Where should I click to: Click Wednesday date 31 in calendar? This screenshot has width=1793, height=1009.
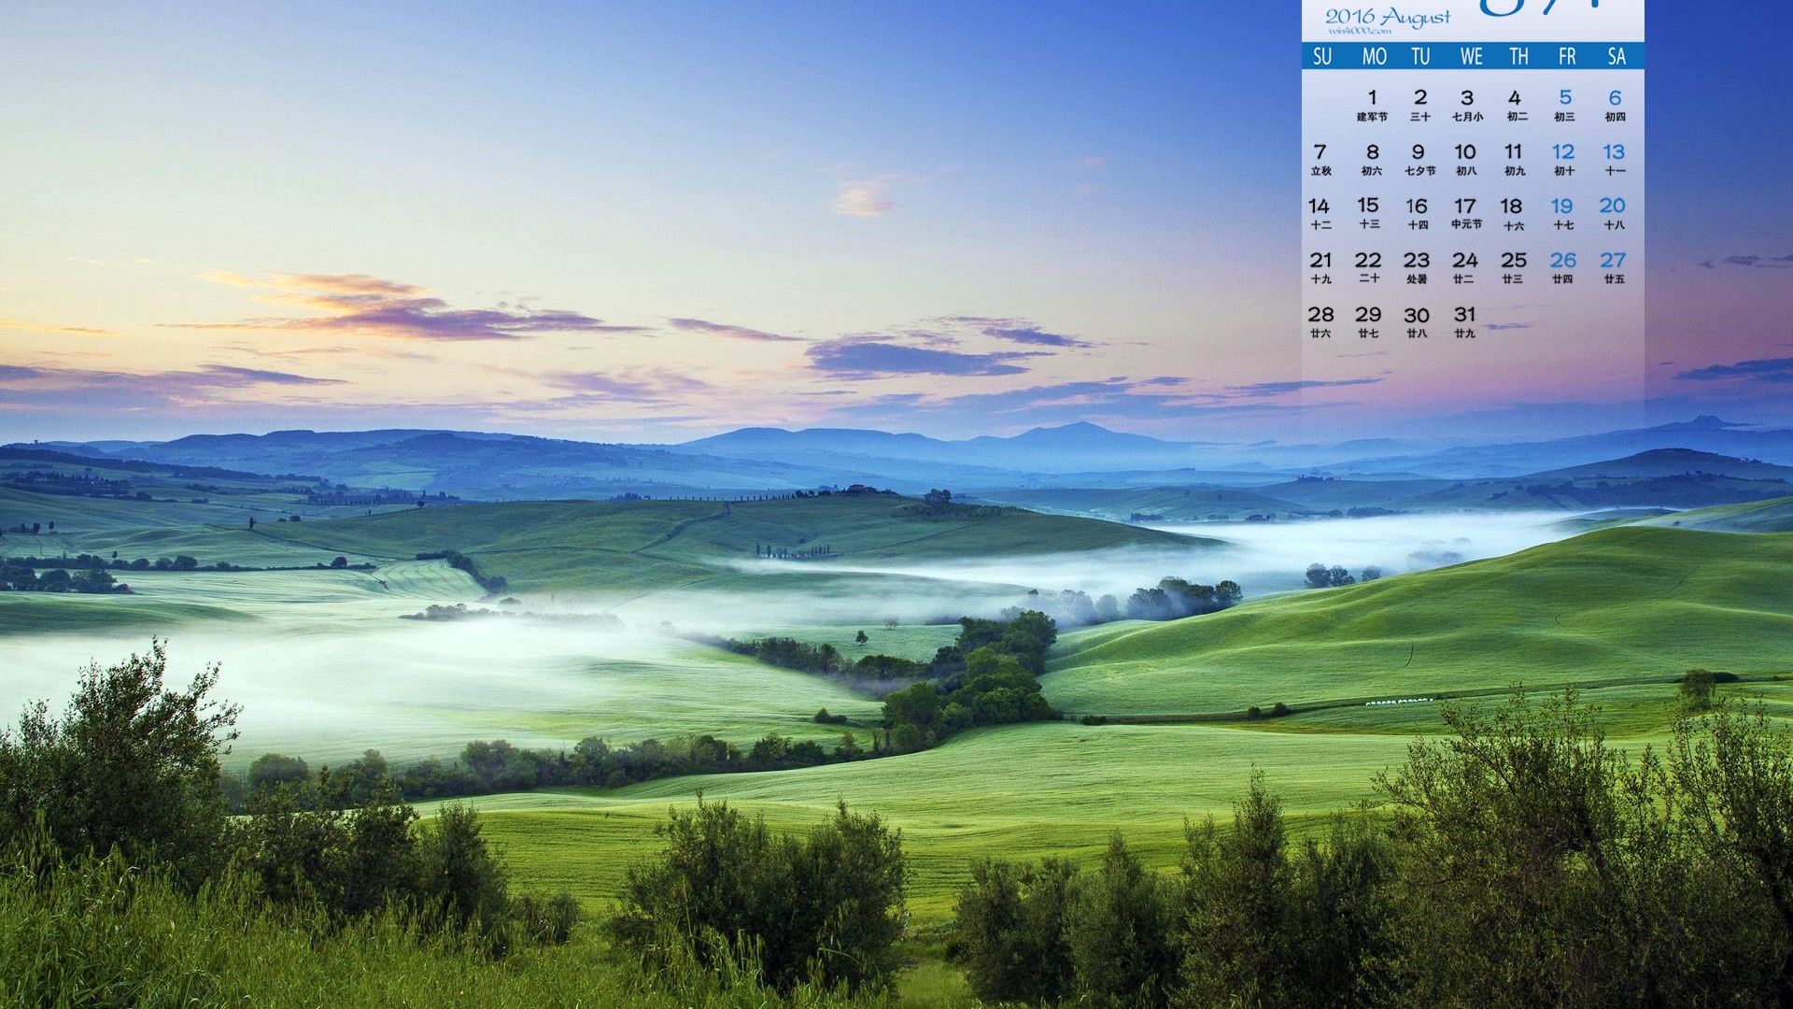(x=1465, y=322)
